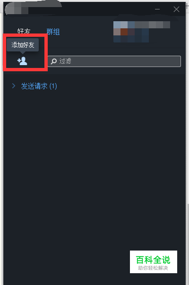This screenshot has width=189, height=285.
Task: Switch to the 群组 tab
Action: click(53, 32)
